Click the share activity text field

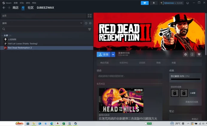[x=130, y=76]
